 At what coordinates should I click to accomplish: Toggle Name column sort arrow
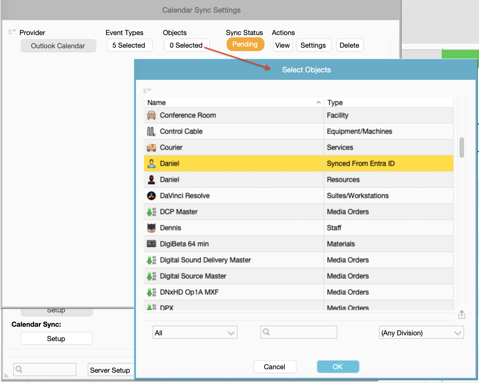pyautogui.click(x=318, y=102)
